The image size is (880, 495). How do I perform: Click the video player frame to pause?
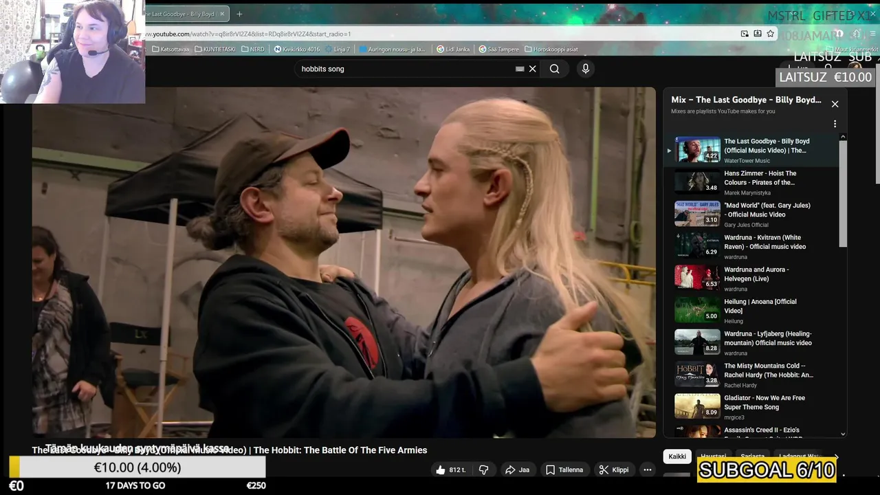[344, 262]
